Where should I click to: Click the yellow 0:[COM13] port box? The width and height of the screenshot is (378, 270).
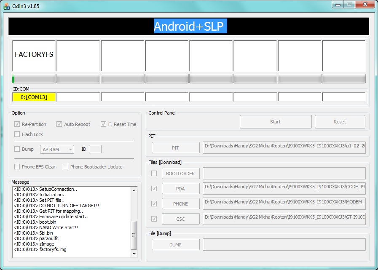(34, 97)
